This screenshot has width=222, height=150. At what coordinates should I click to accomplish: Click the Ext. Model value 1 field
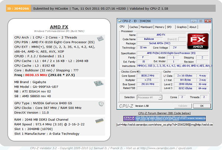174,61
